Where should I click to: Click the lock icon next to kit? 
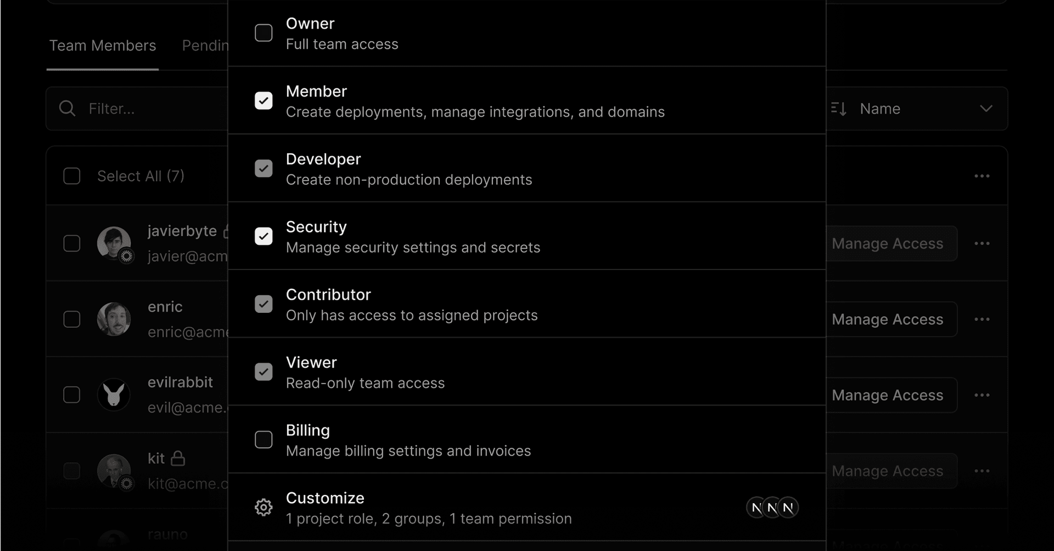tap(178, 458)
